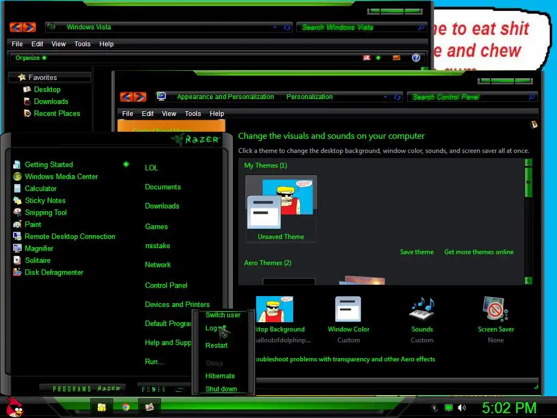Open the folder icon on the taskbar
The width and height of the screenshot is (557, 418).
(x=102, y=407)
